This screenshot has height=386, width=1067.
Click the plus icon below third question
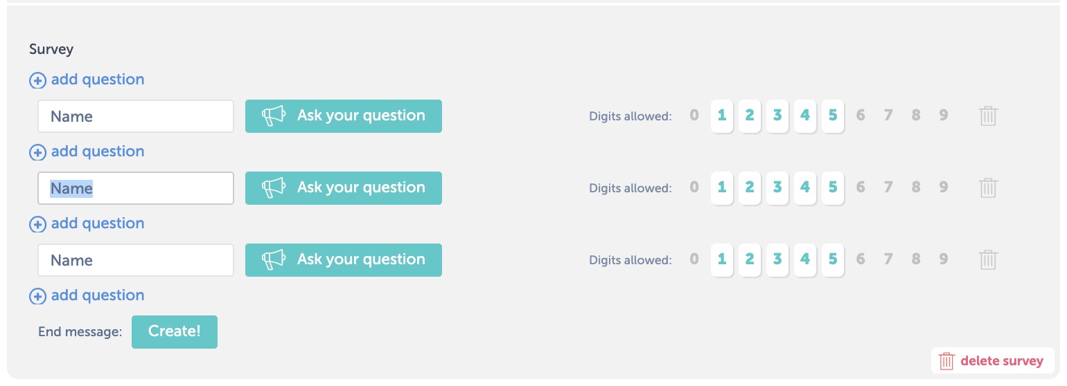click(37, 296)
